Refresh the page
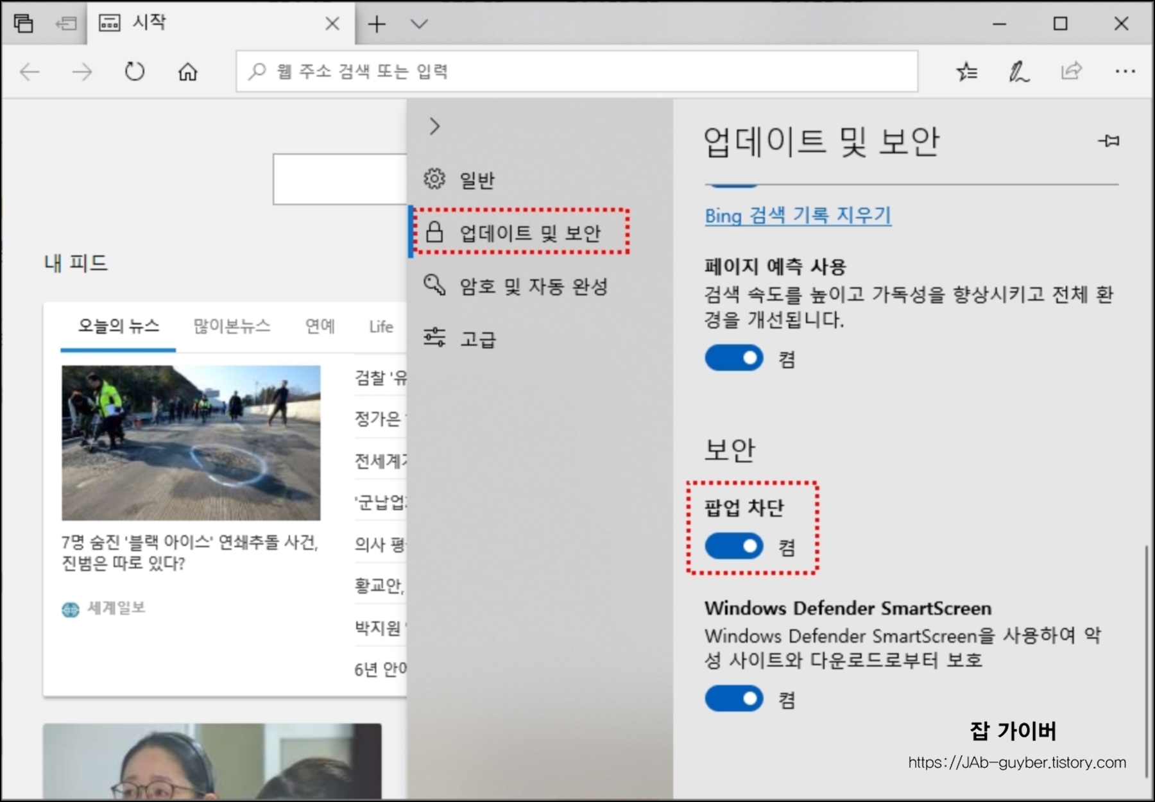This screenshot has width=1155, height=802. click(135, 71)
